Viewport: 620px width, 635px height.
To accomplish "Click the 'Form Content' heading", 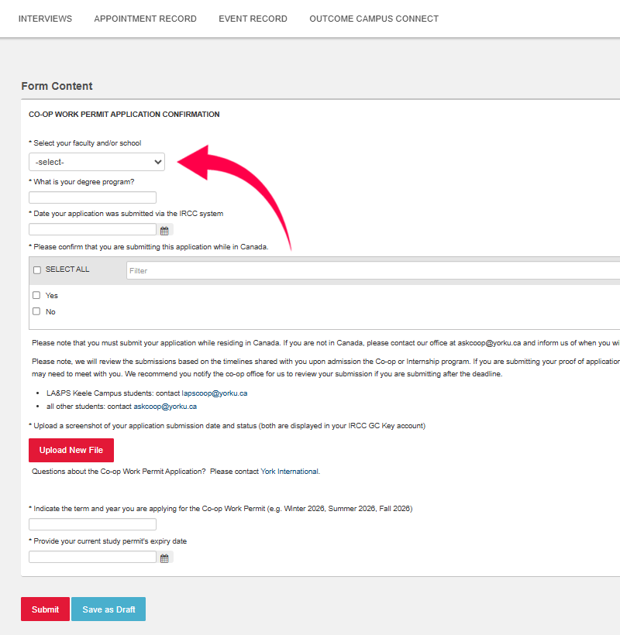I will [x=57, y=86].
